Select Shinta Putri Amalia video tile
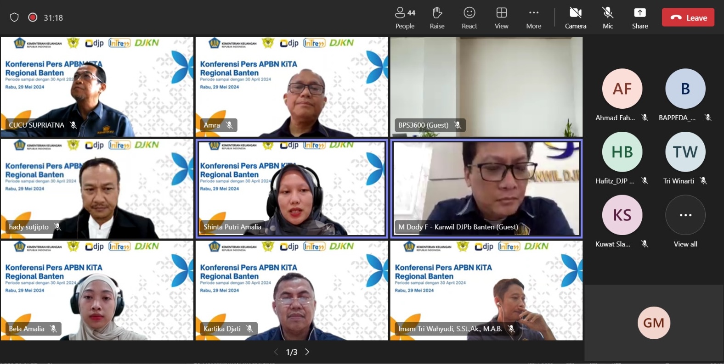This screenshot has width=724, height=364. 292,189
